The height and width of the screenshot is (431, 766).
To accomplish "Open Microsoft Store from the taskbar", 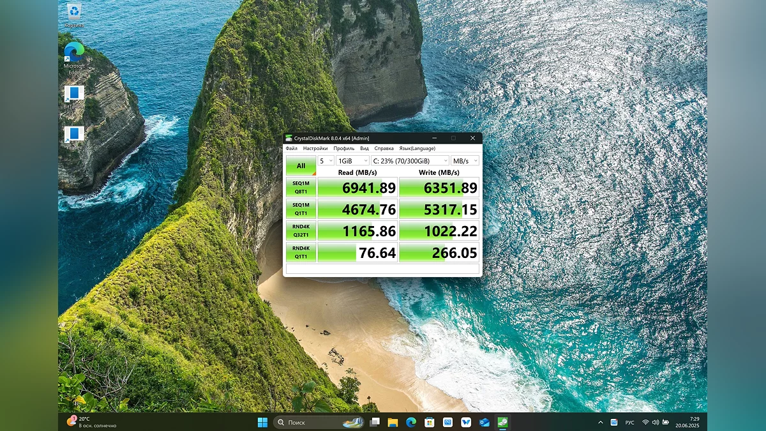I will (430, 422).
